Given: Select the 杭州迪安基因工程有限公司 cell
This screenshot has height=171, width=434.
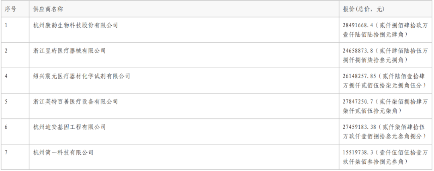Looking at the screenshot, I should pos(69,127).
